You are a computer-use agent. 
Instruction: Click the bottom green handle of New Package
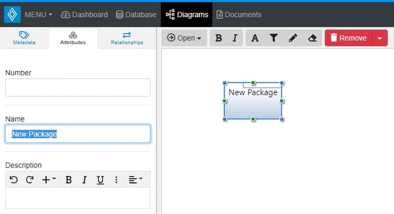click(x=253, y=119)
